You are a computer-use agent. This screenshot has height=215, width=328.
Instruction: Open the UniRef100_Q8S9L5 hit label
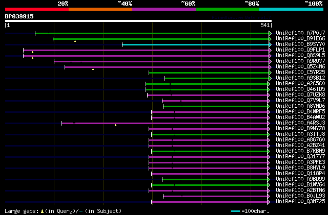pos(300,55)
